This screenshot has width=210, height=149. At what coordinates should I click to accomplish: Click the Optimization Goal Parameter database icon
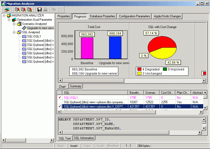(14, 20)
